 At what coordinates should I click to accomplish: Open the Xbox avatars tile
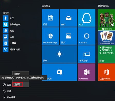[107, 18]
